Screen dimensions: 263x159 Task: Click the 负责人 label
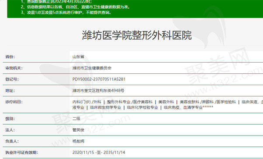click(x=12, y=141)
